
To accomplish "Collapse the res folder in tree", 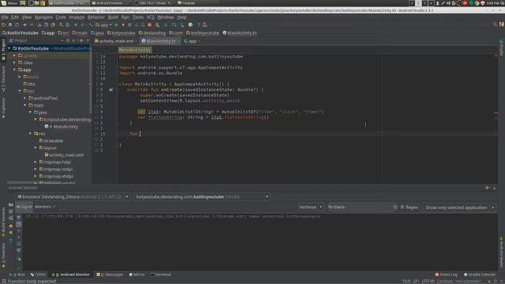I will [x=30, y=133].
